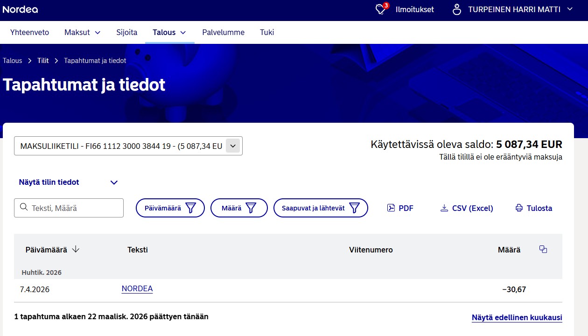Sort by Päivämäärä column arrow

(x=76, y=250)
